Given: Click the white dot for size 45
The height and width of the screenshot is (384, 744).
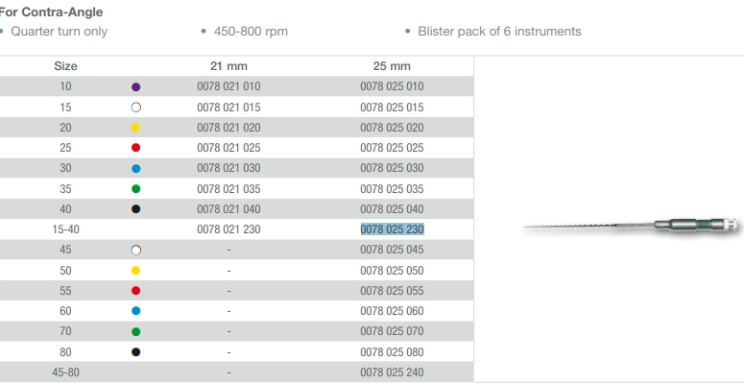Looking at the screenshot, I should click(x=135, y=250).
